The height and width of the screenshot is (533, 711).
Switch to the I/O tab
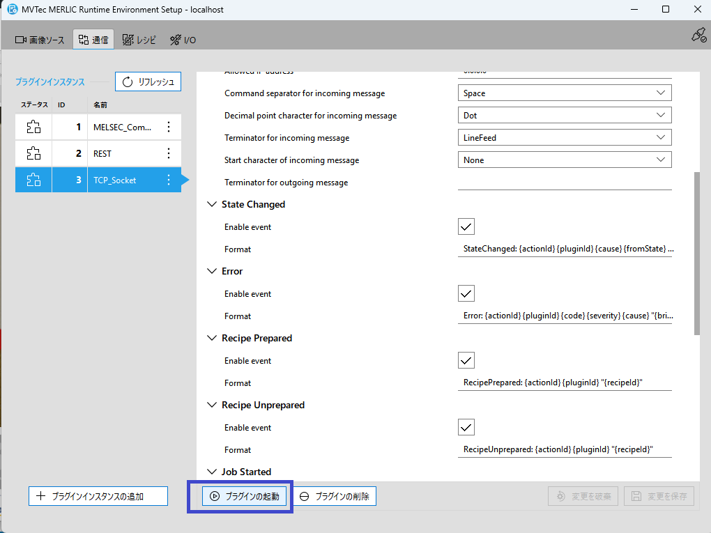point(183,40)
